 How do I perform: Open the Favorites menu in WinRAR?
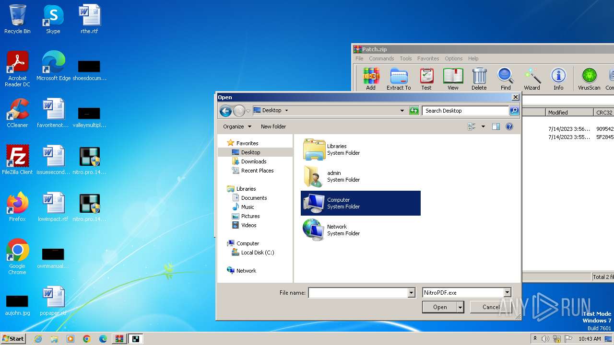click(428, 58)
